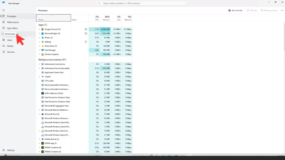
Task: Click the End task button
Action: 252,10
